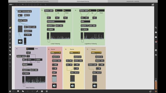Click the 'buffer~ drums jongly.aif' object

tap(25, 11)
